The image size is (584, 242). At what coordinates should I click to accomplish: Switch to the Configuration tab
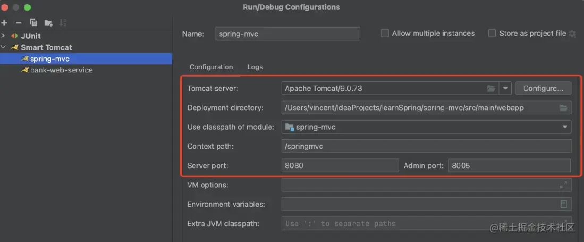tap(211, 67)
